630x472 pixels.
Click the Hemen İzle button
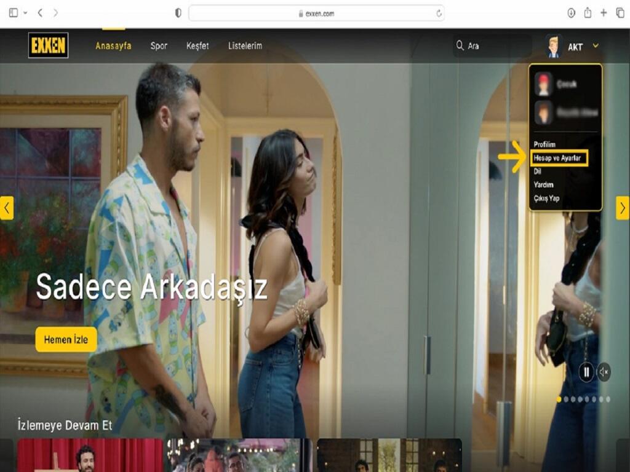(x=66, y=339)
